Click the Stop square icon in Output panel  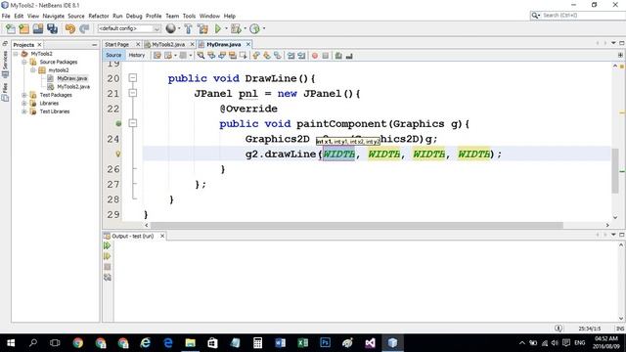coord(107,267)
